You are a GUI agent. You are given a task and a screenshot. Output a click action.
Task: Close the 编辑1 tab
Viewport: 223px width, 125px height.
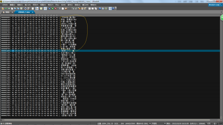click(12, 12)
